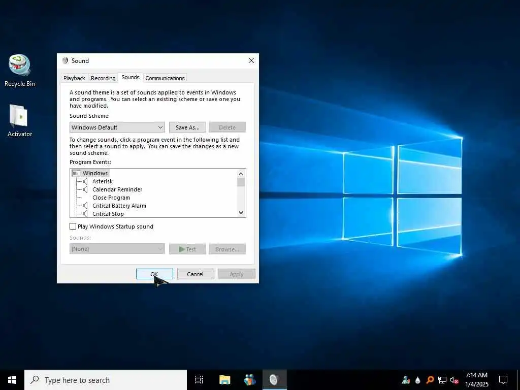520x390 pixels.
Task: Click the messenger tray icon
Action: [x=406, y=380]
